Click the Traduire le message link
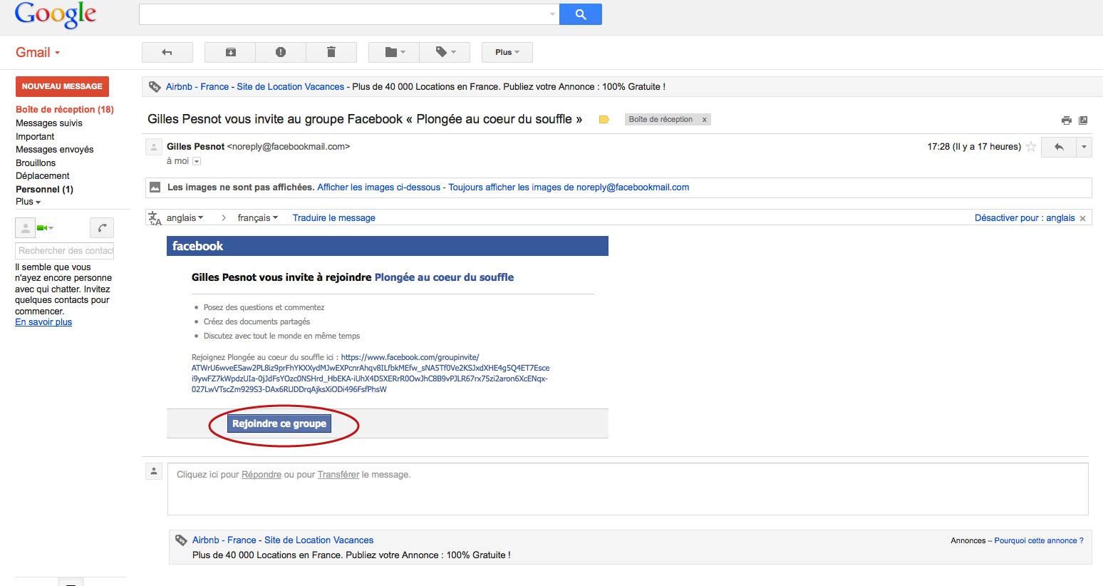Viewport: 1103px width, 586px height. (x=333, y=218)
